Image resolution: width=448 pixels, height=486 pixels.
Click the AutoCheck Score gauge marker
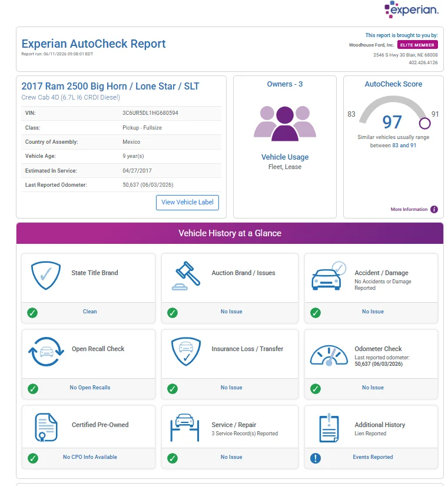[424, 123]
